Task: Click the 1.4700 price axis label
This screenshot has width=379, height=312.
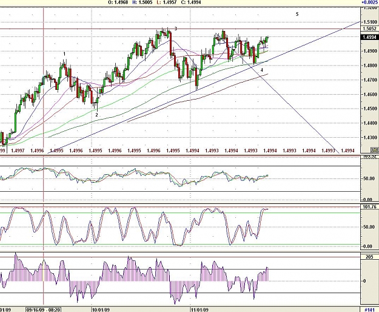Action: tap(370, 80)
